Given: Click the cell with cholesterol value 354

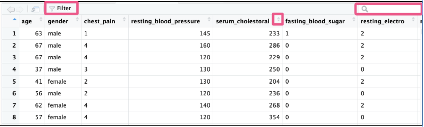Looking at the screenshot, I should coord(275,117).
